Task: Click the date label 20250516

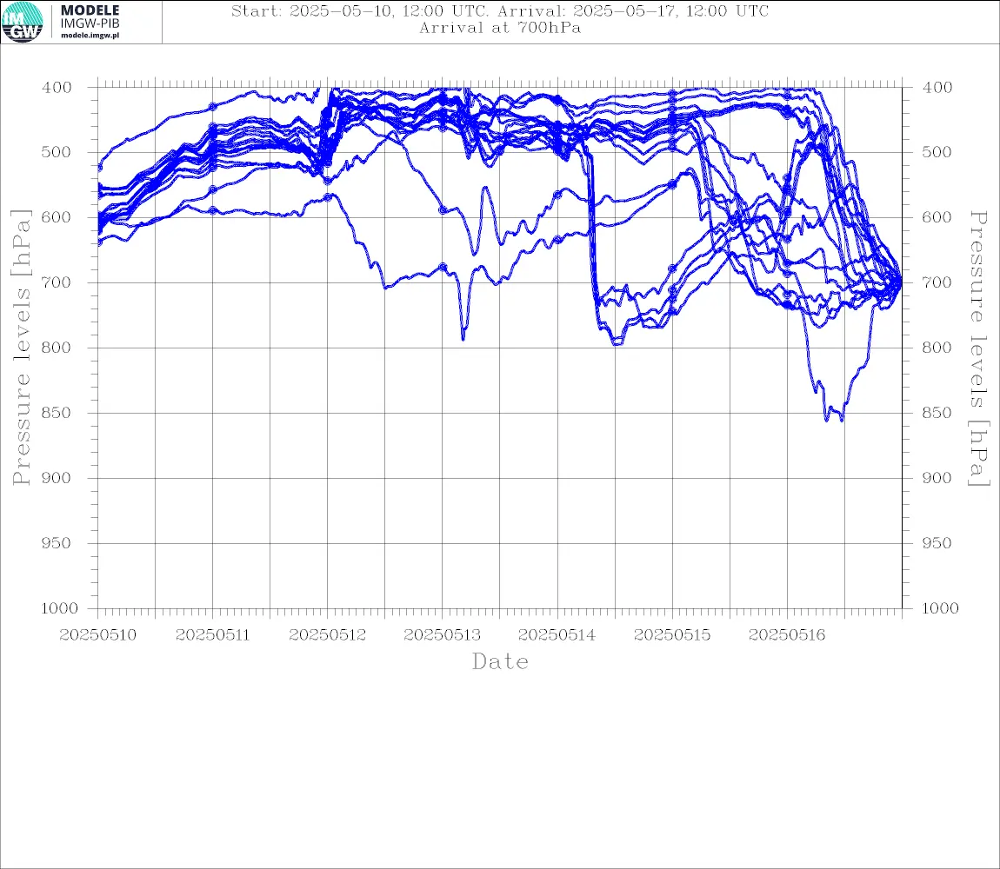Action: pos(786,635)
